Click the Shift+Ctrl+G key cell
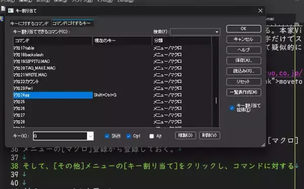Screen dimensions: 304x189 (x=105, y=95)
